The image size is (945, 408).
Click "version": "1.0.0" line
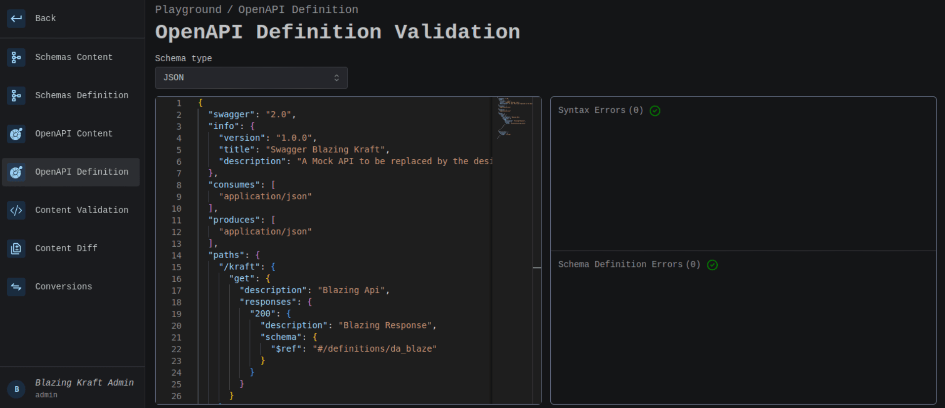[267, 138]
